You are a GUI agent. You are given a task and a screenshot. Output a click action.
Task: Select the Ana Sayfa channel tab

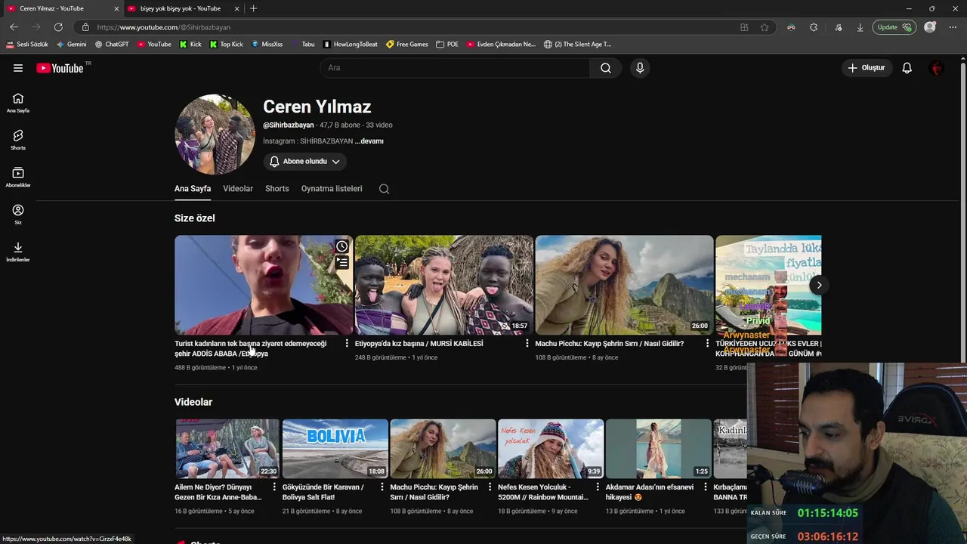coord(193,189)
